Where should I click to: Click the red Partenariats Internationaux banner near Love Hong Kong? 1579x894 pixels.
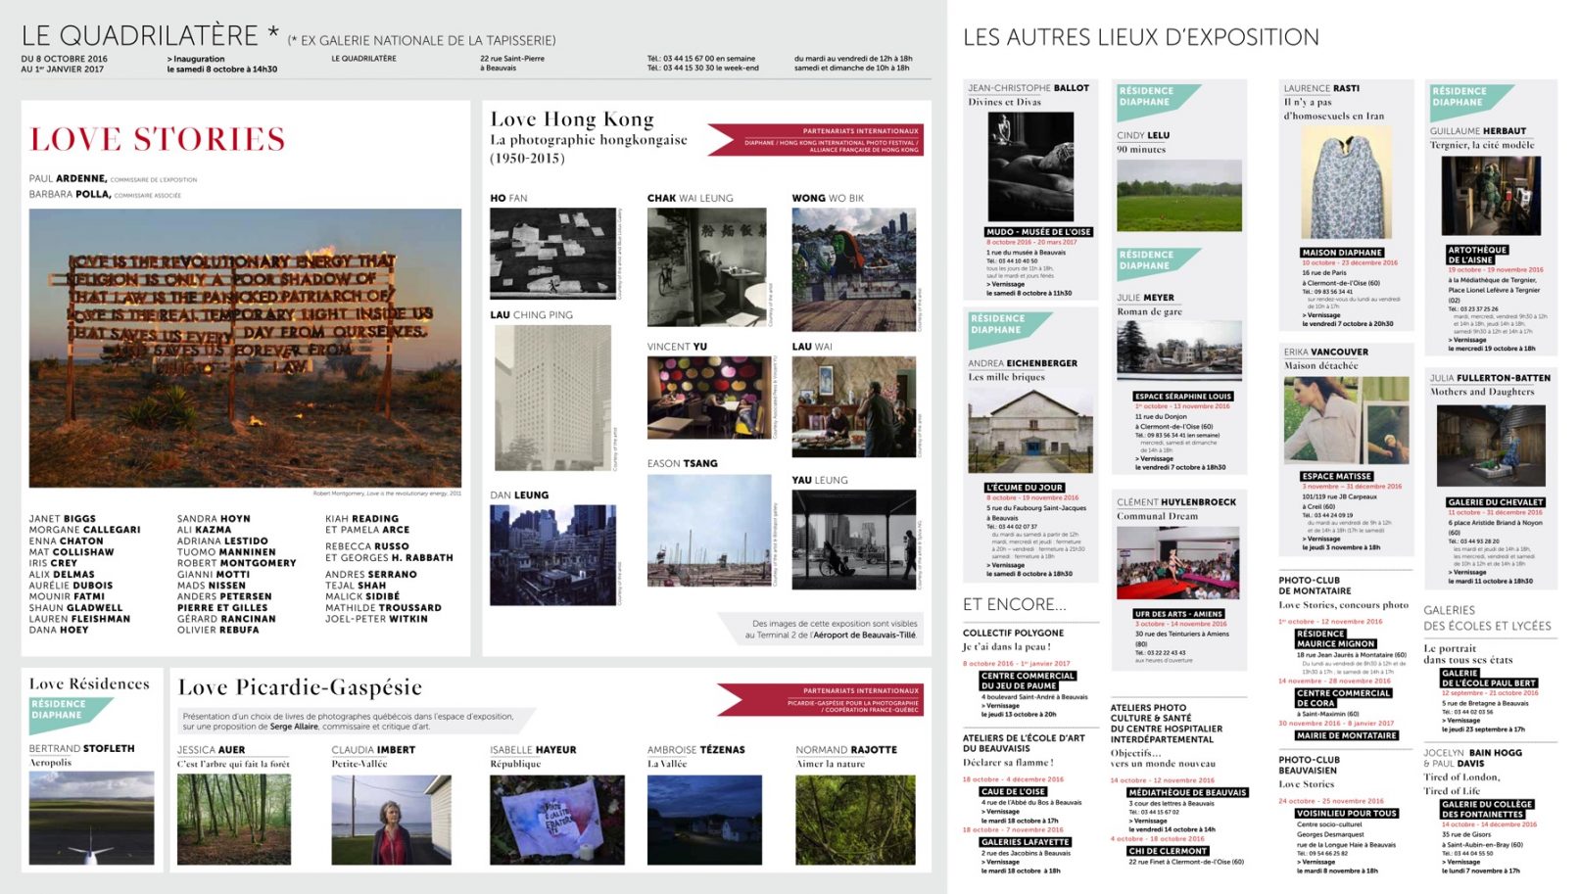(x=816, y=139)
